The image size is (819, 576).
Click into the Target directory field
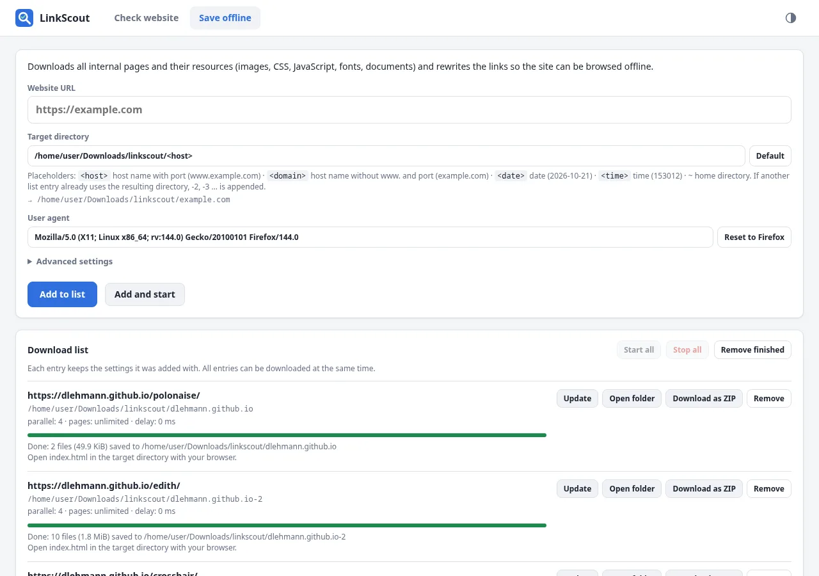click(386, 156)
